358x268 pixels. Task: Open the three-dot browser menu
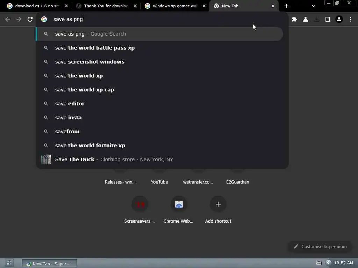pos(350,19)
